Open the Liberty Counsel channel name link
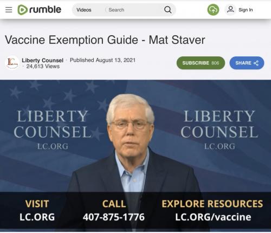The width and height of the screenshot is (271, 233). 42,60
